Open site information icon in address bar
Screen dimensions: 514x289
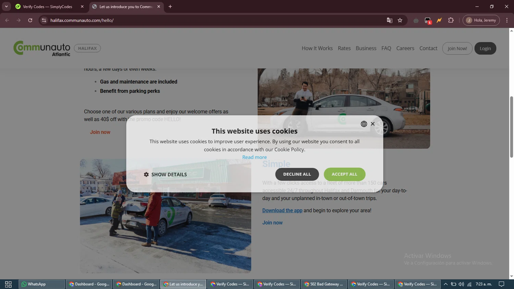(44, 20)
